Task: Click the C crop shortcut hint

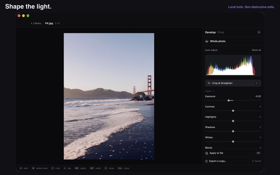Action: point(56,168)
